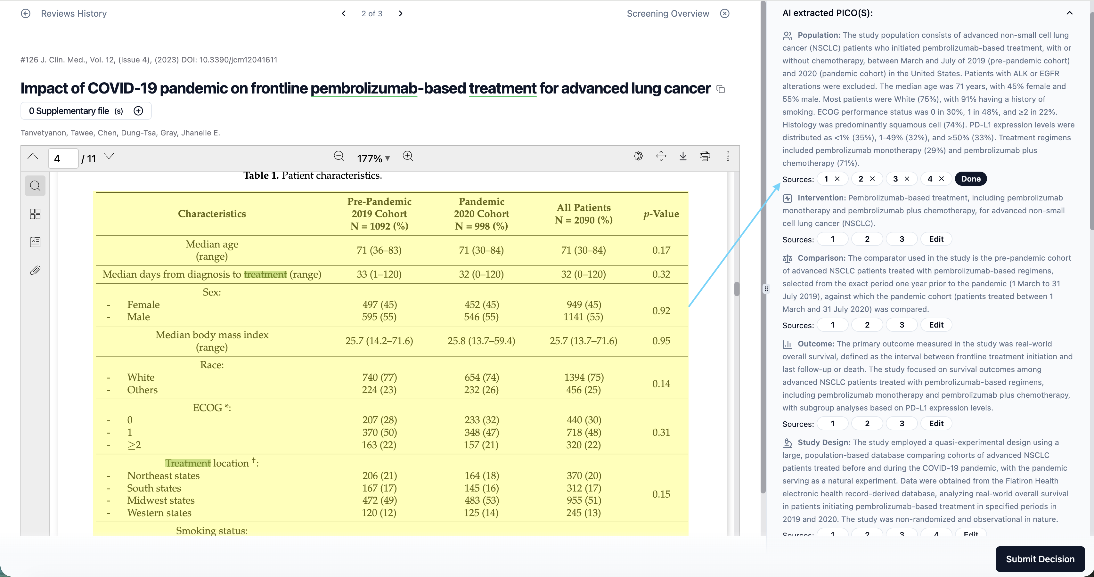
Task: Show PDF page thumbnails panel
Action: click(35, 214)
